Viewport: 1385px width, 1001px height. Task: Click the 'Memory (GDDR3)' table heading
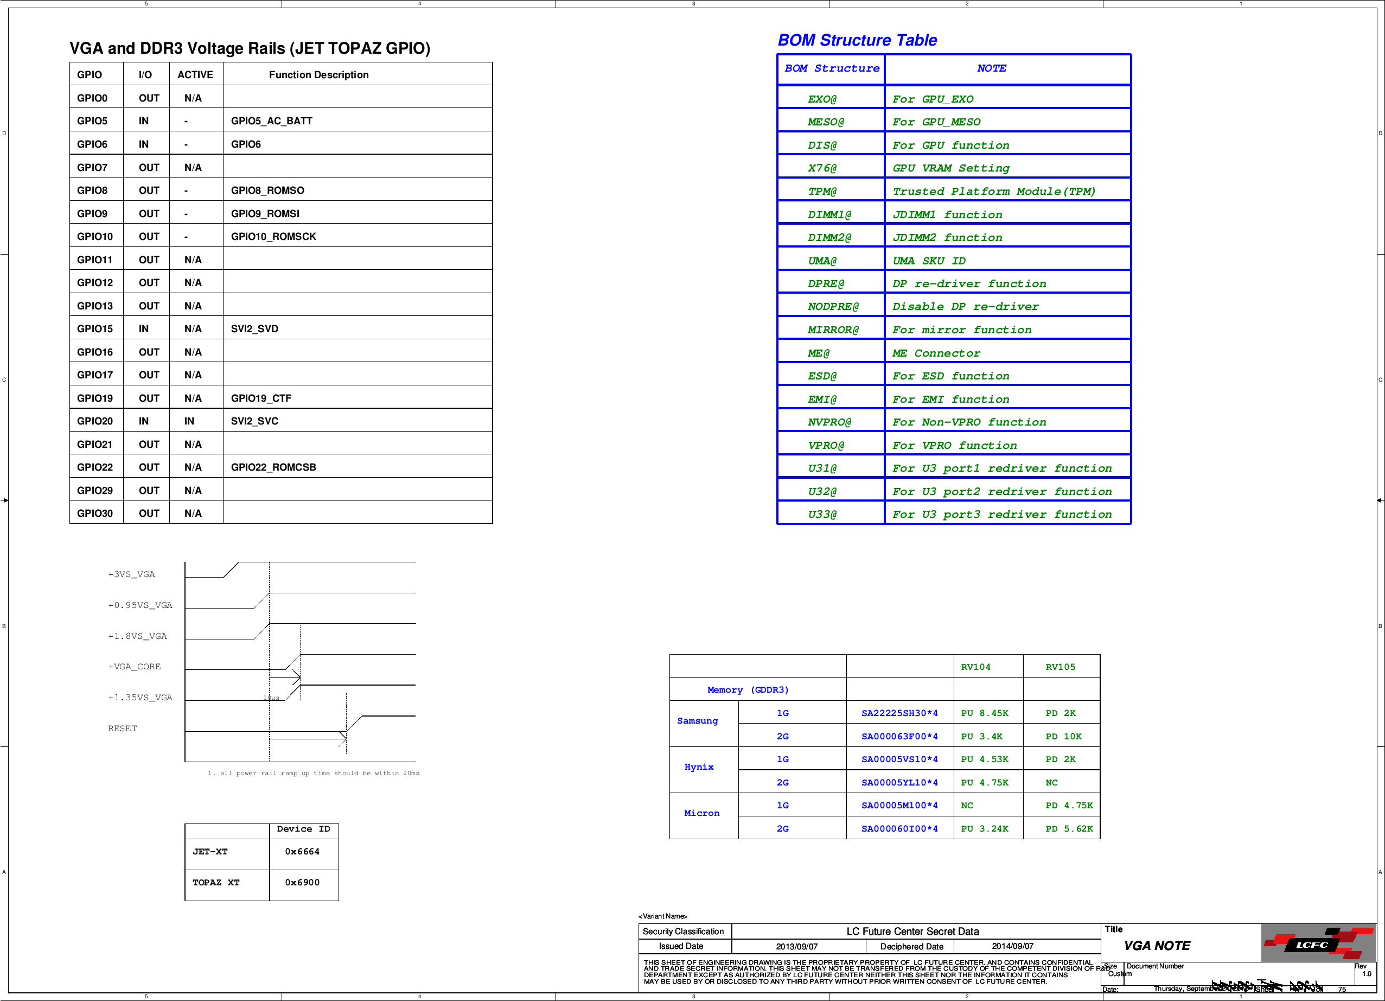[x=748, y=689]
